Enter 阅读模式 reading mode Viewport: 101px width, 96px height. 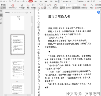click(x=34, y=6)
